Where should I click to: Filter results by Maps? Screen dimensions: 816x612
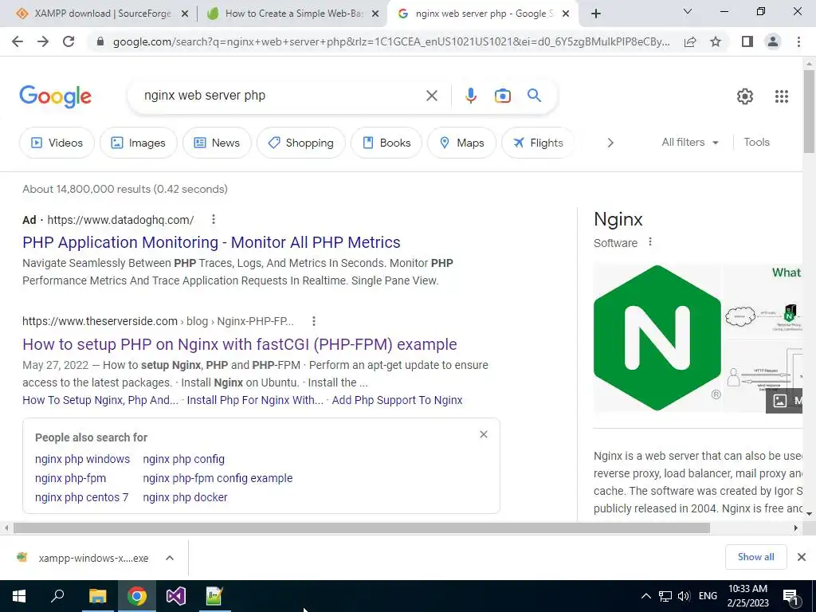click(461, 143)
